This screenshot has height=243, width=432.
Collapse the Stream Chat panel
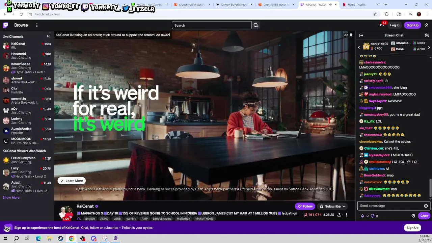(x=361, y=35)
